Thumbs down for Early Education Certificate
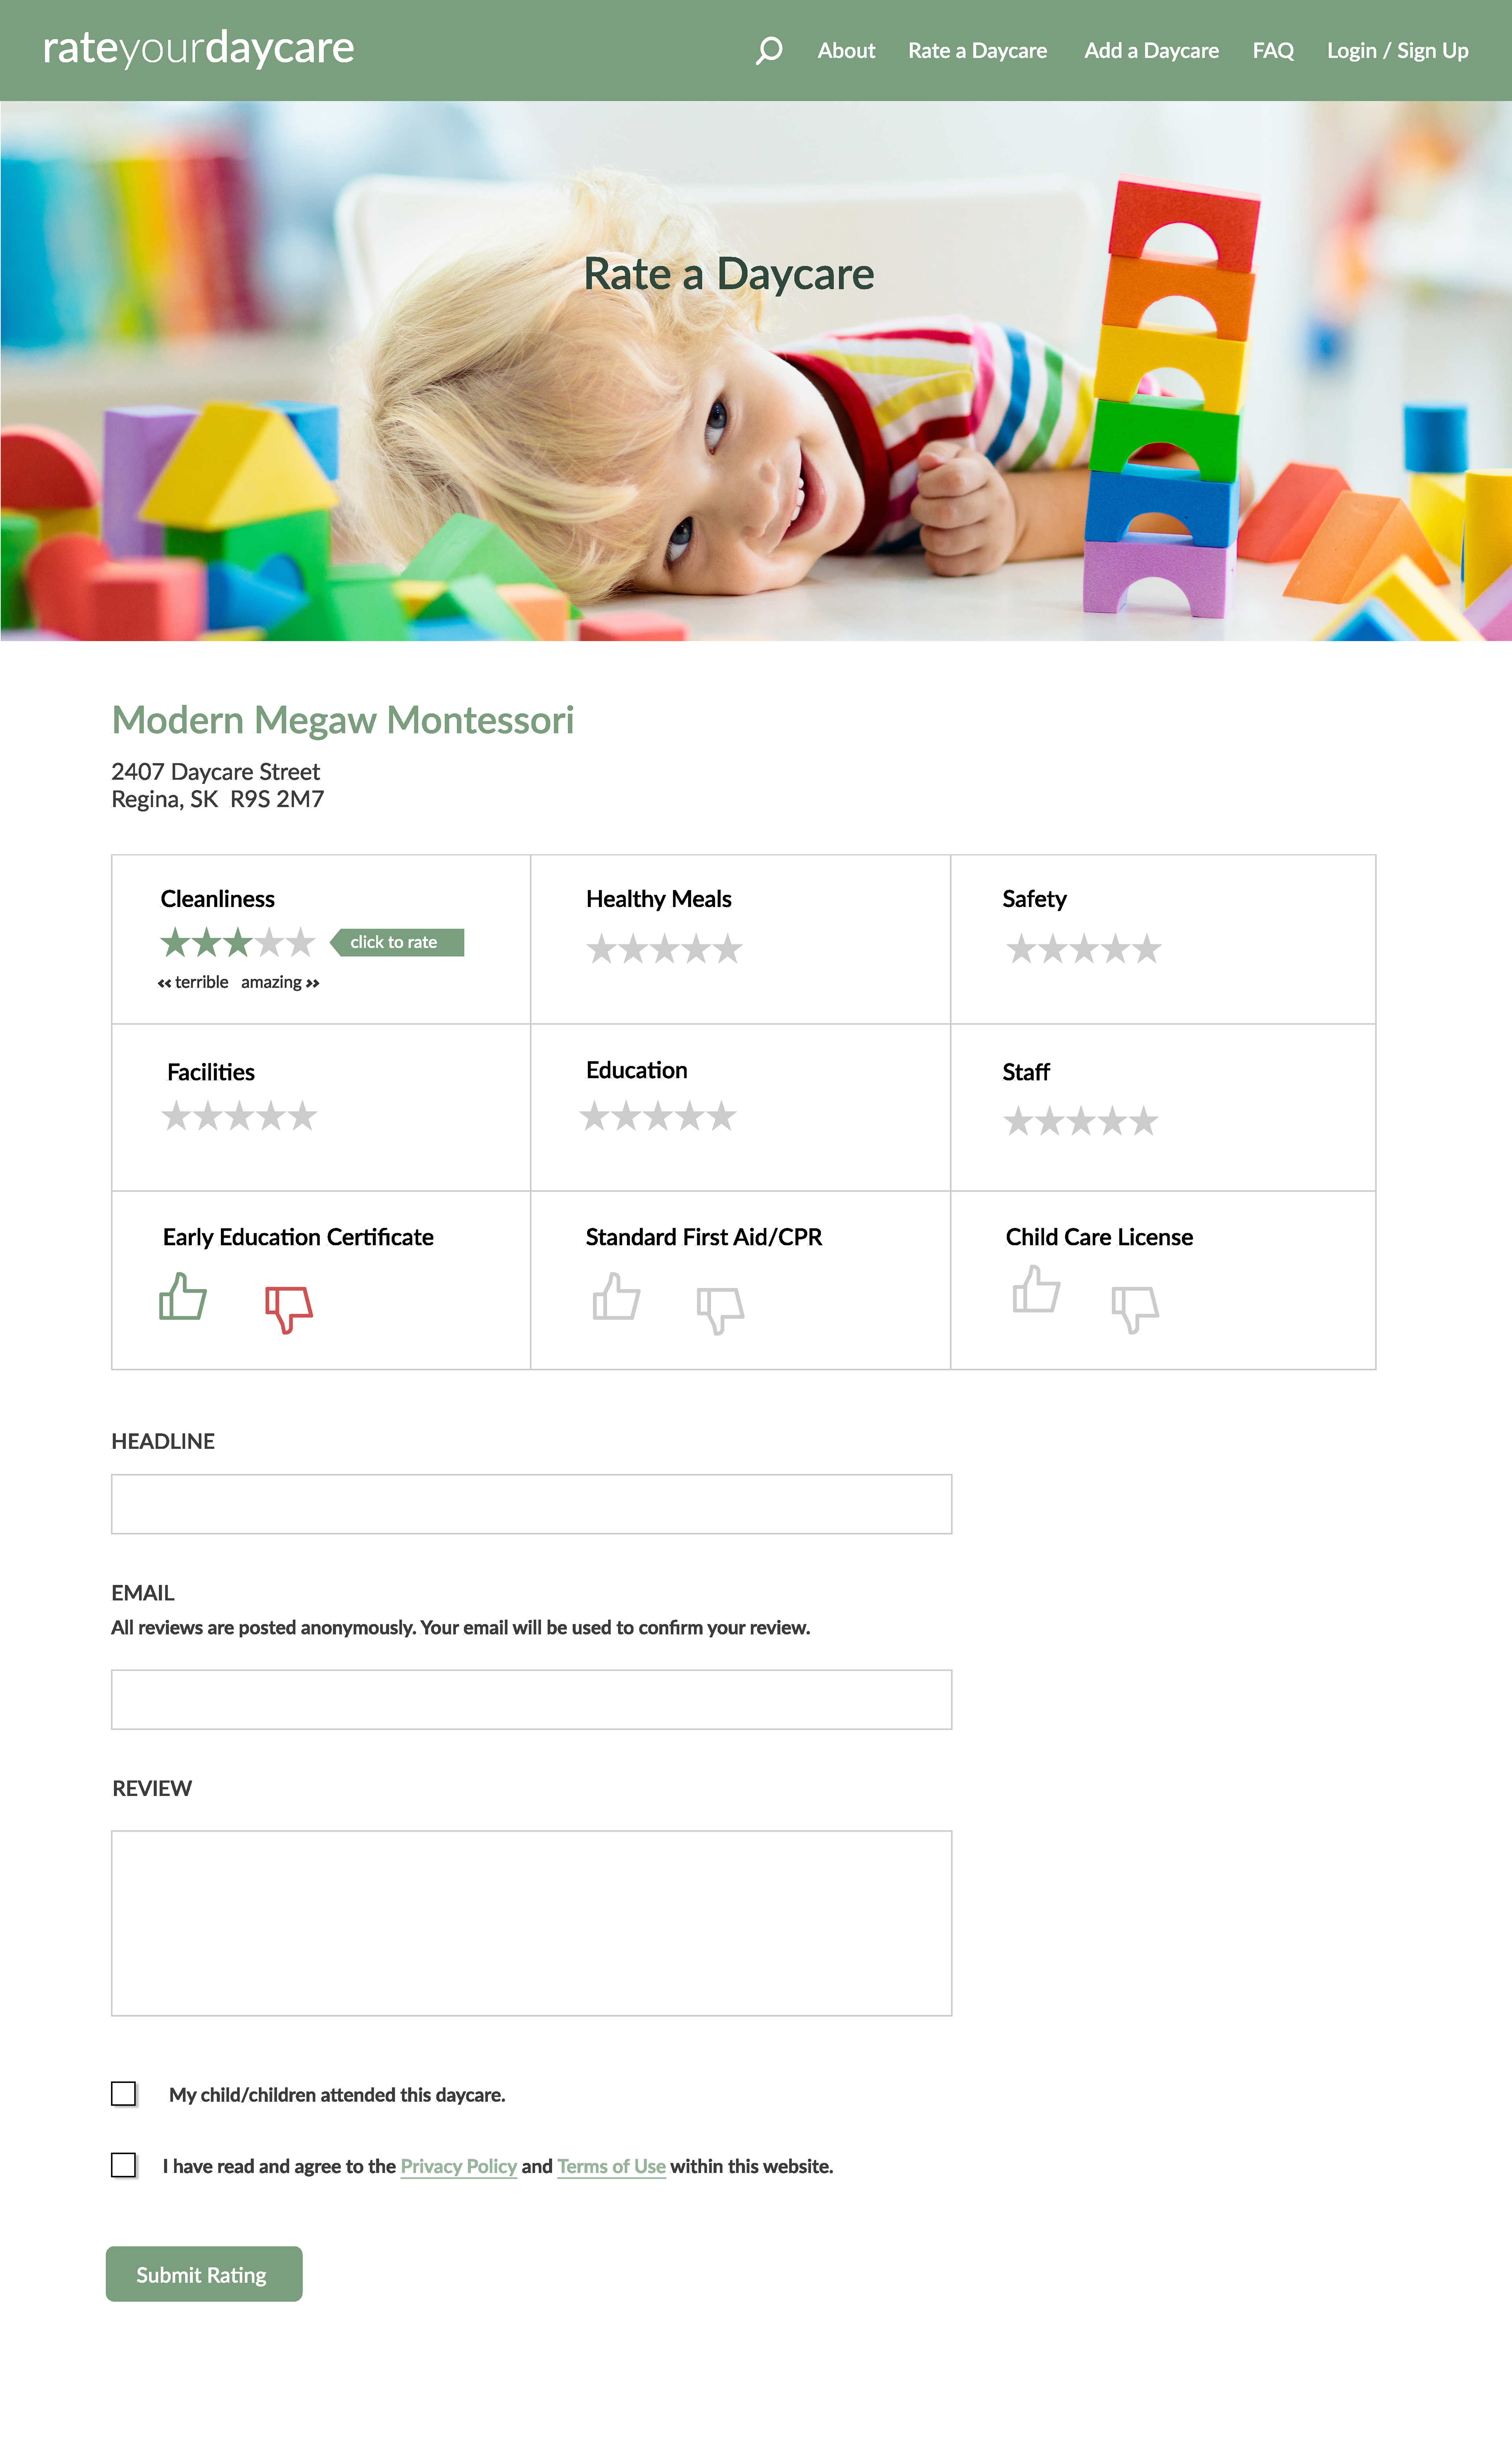This screenshot has height=2461, width=1512. click(289, 1308)
